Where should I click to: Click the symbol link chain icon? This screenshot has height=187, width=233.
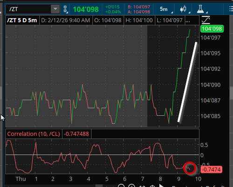pos(65,9)
